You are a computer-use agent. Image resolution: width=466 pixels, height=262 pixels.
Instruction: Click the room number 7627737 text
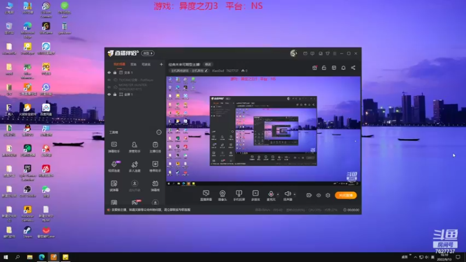[x=232, y=70]
